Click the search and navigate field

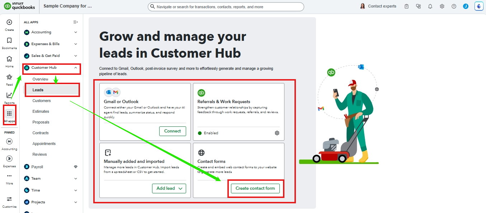tap(226, 7)
